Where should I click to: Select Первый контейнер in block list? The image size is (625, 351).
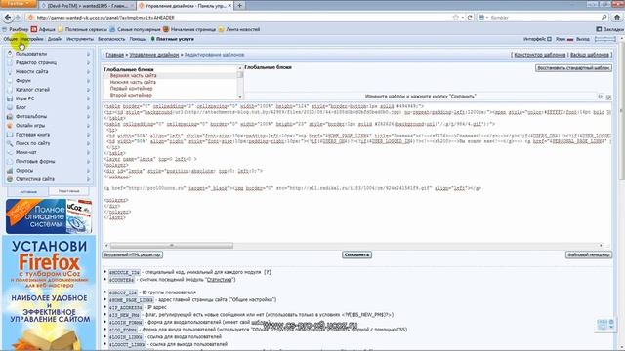[131, 89]
